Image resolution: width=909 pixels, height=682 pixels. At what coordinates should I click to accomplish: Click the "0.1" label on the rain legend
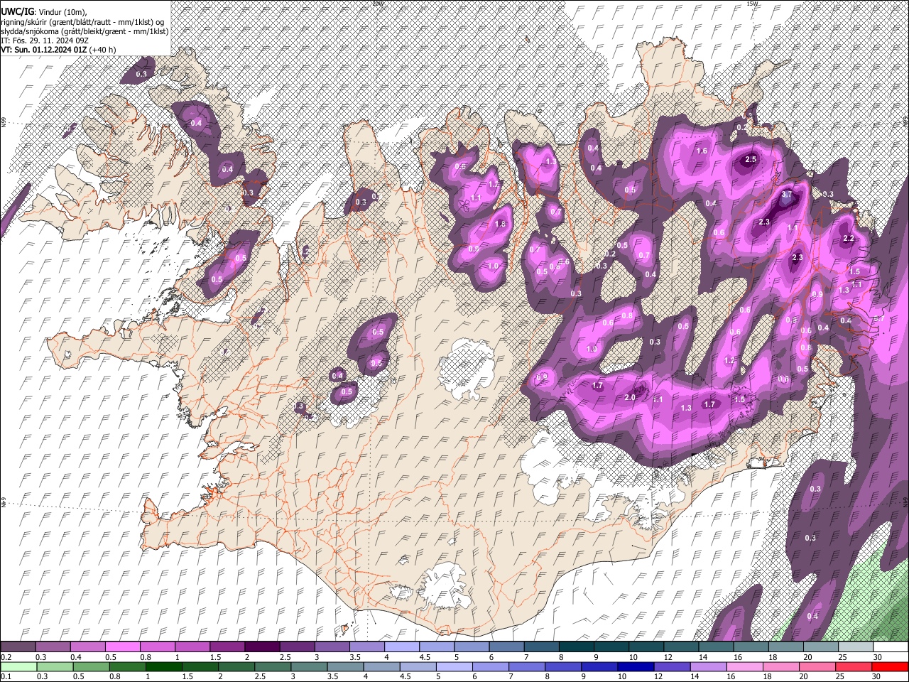tap(6, 677)
